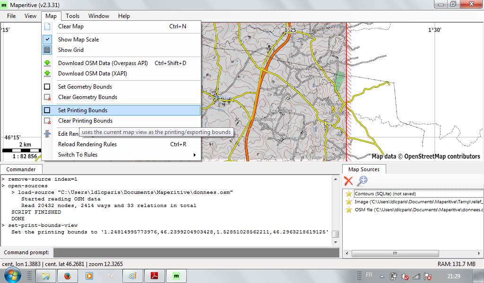This screenshot has width=484, height=283.
Task: Open the File menu
Action: tap(11, 16)
